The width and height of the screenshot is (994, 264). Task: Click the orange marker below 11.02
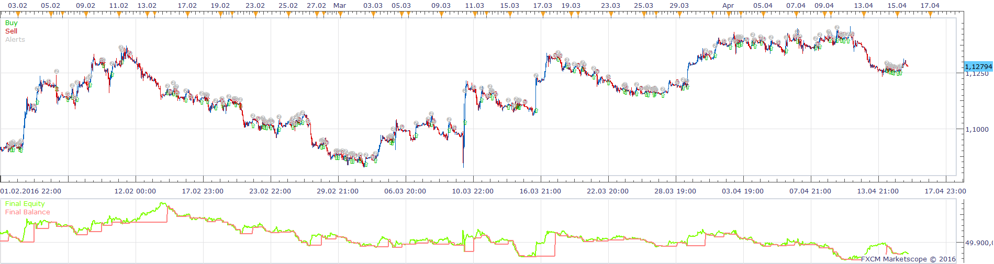tap(119, 14)
